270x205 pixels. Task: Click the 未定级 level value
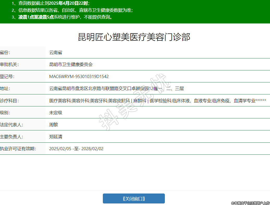(56, 113)
